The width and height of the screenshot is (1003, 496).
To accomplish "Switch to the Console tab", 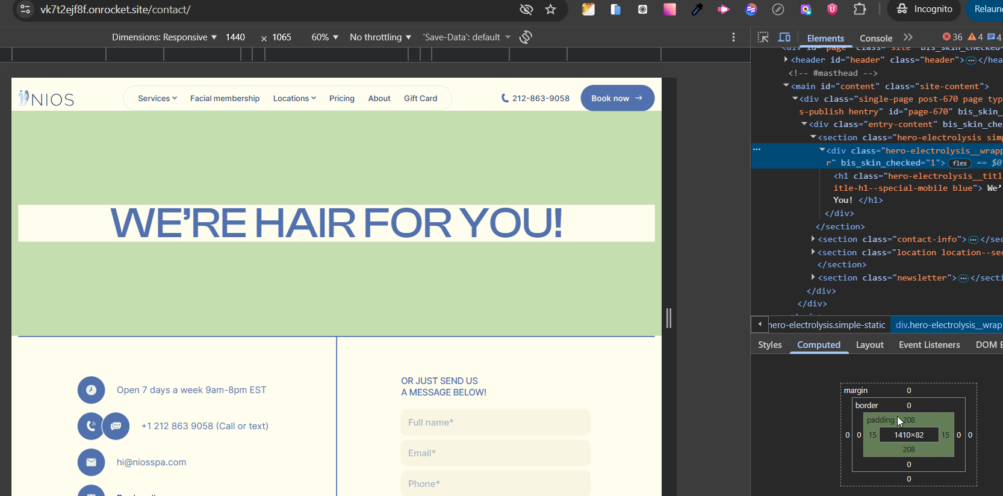I will tap(875, 38).
